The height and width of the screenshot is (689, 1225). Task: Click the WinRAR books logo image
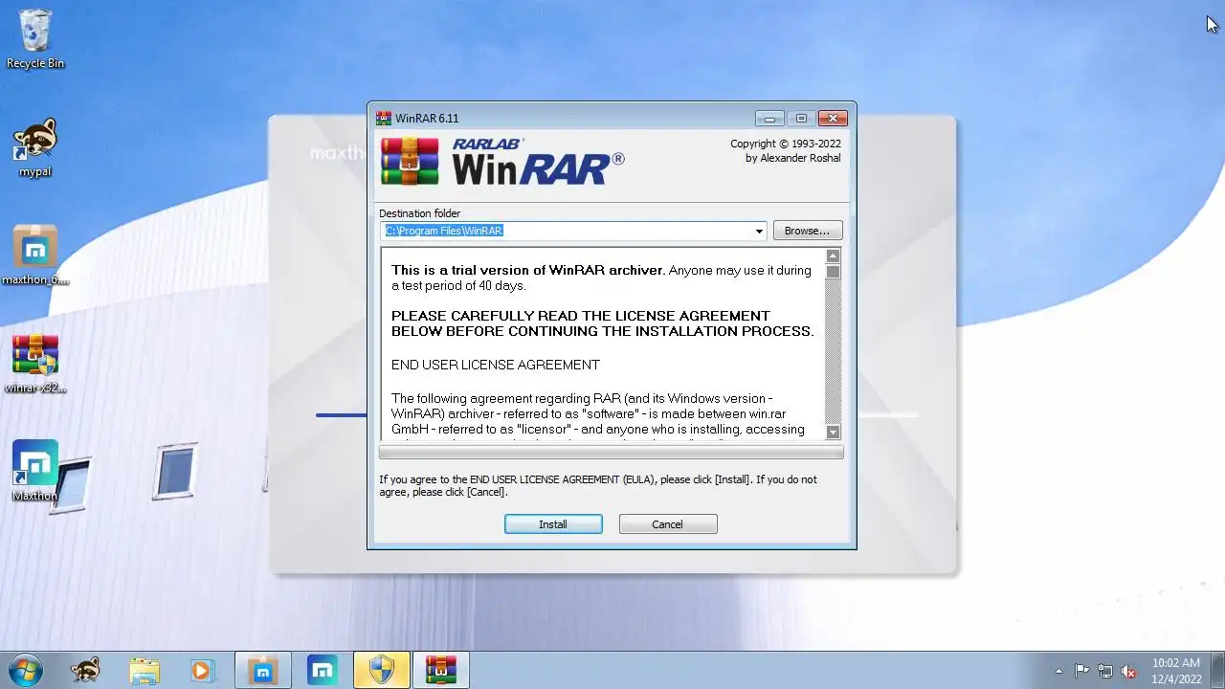pos(410,161)
